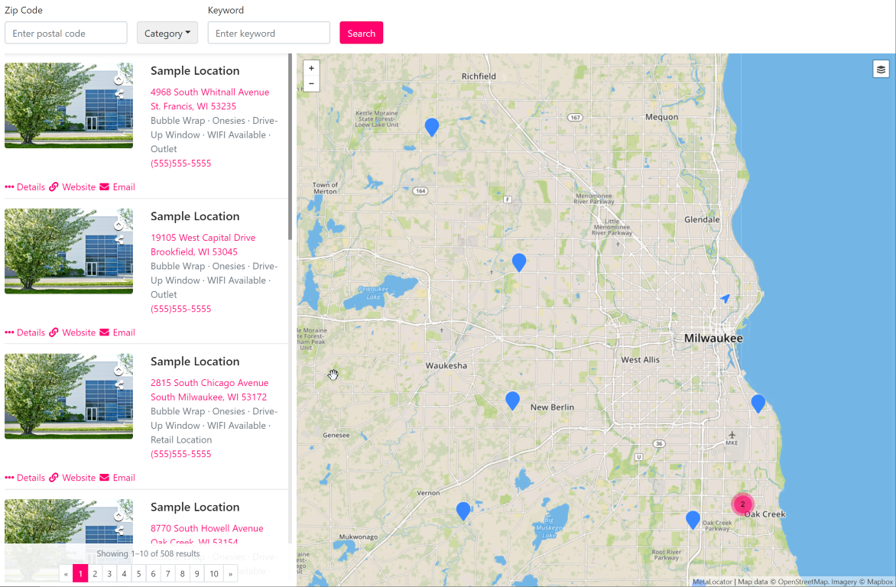Go to results page 4
Viewport: 896px width, 587px height.
coord(124,573)
